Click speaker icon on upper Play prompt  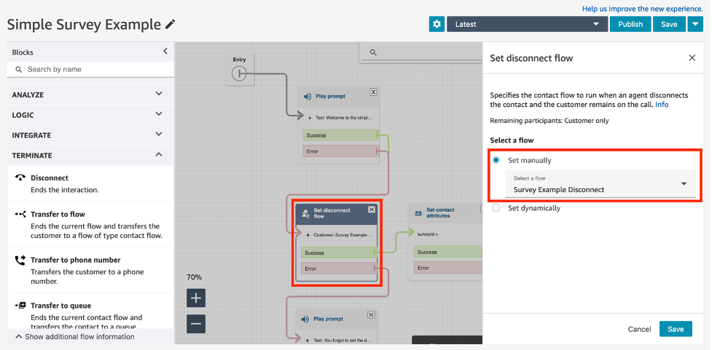pyautogui.click(x=308, y=97)
